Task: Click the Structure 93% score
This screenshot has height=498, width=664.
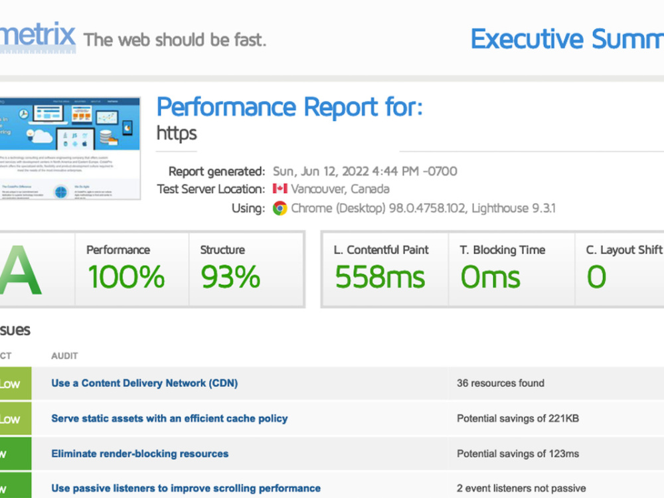Action: click(246, 269)
